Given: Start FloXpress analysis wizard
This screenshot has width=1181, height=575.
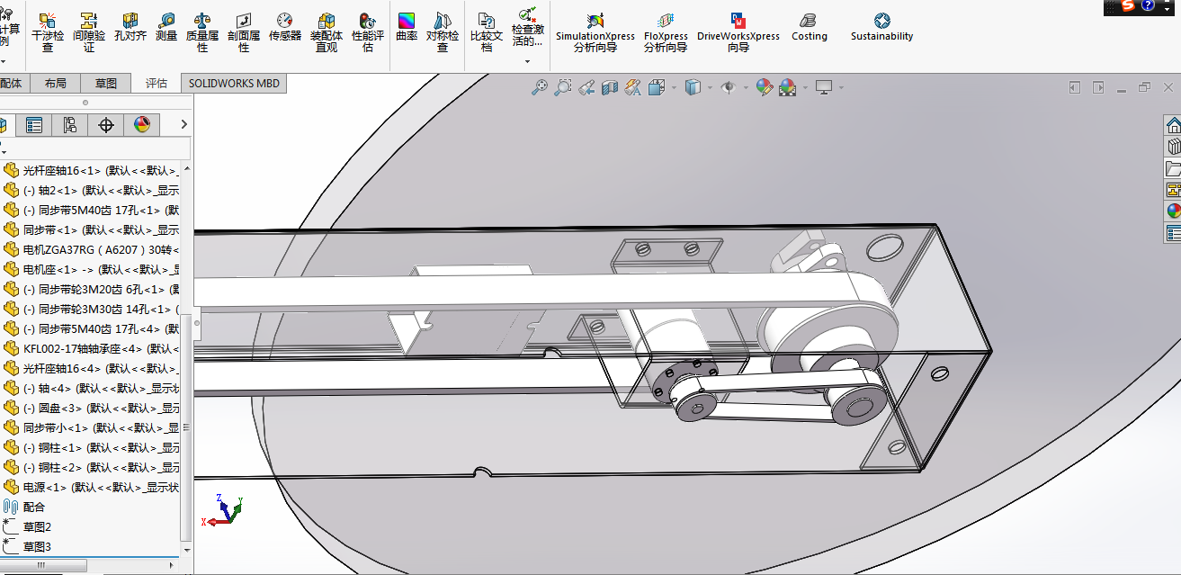Looking at the screenshot, I should click(666, 31).
